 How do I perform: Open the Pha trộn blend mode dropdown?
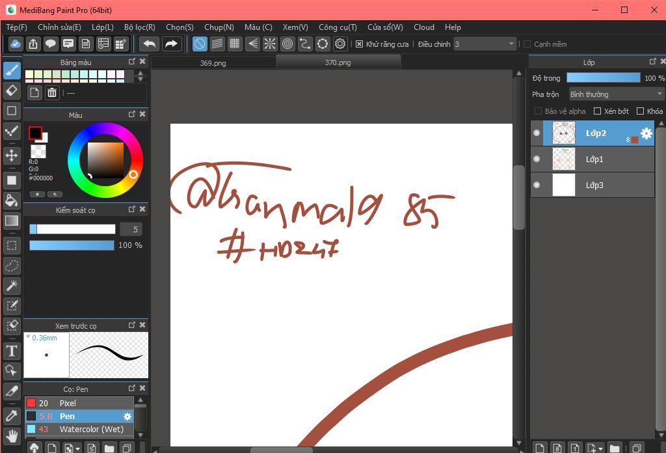pyautogui.click(x=616, y=94)
